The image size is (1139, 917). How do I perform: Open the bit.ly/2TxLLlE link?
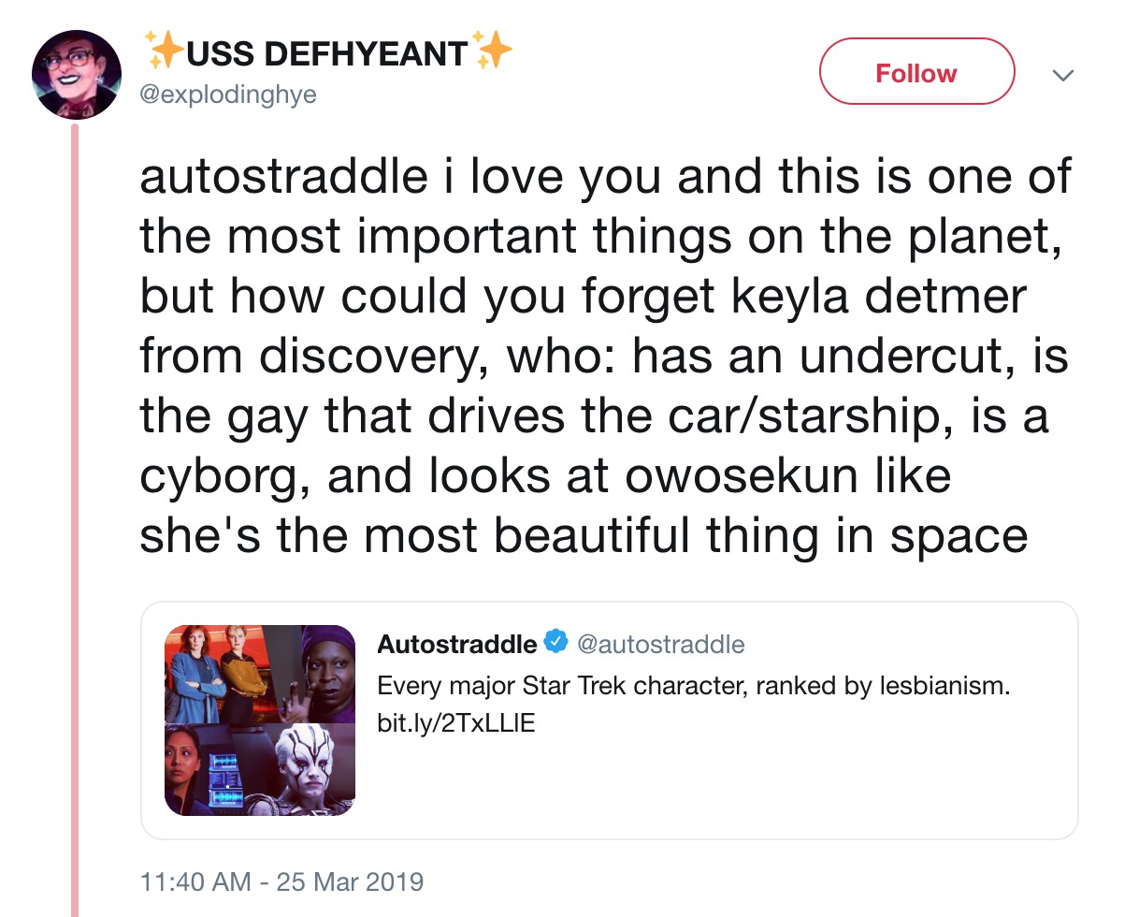[x=456, y=724]
